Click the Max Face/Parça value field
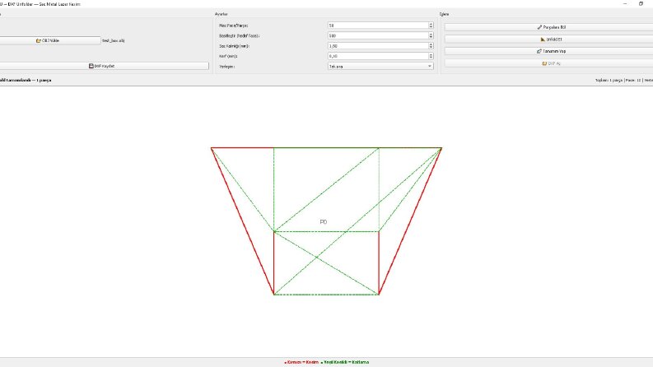 378,26
